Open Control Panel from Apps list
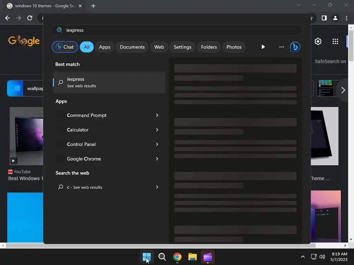Screen dimensions: 354x265 click(81, 144)
